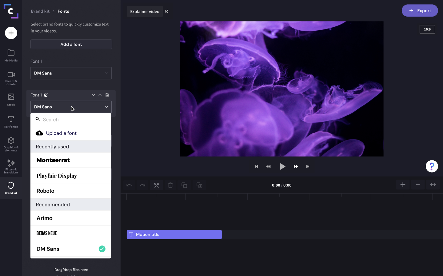
Task: Click the font Search field
Action: (x=71, y=120)
